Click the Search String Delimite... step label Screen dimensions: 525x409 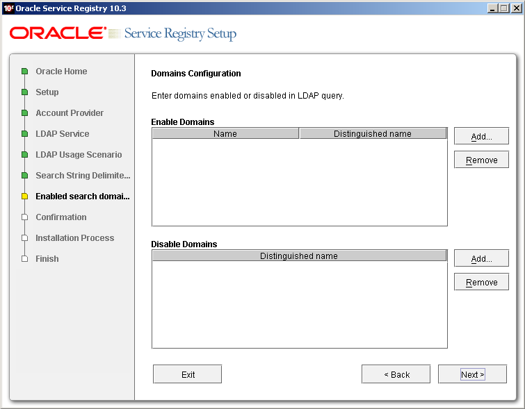click(83, 175)
